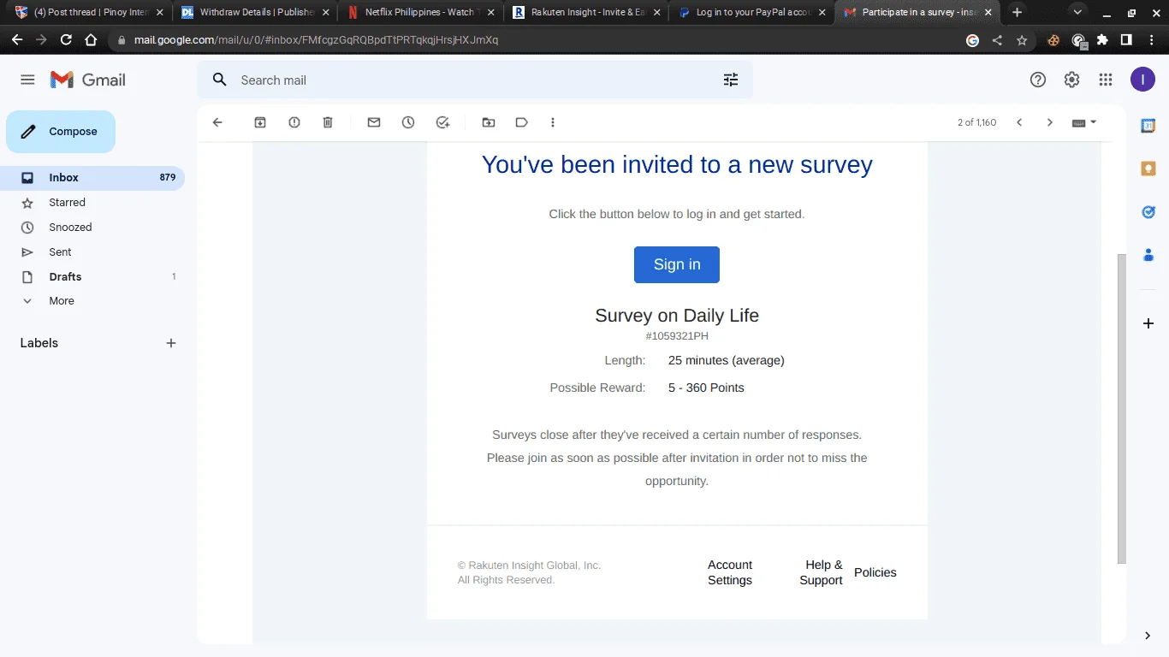This screenshot has height=657, width=1169.
Task: Bookmark this page star
Action: (x=1022, y=40)
